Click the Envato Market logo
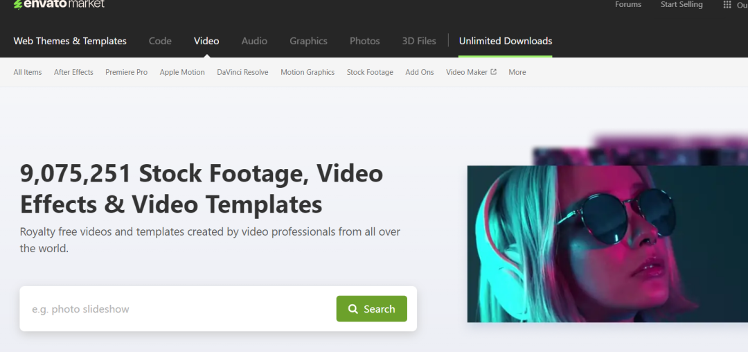Screen dimensions: 748x352 (x=59, y=4)
